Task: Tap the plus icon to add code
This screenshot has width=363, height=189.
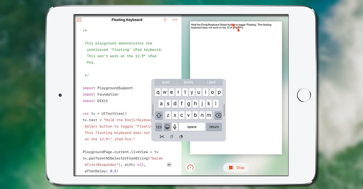Action: 165,19
